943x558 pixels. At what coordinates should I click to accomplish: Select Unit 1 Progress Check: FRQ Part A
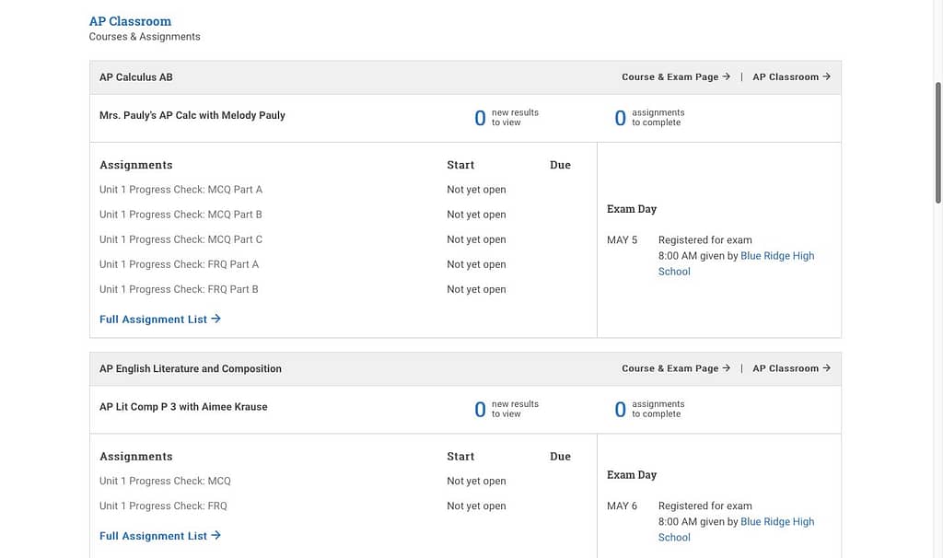(x=180, y=264)
